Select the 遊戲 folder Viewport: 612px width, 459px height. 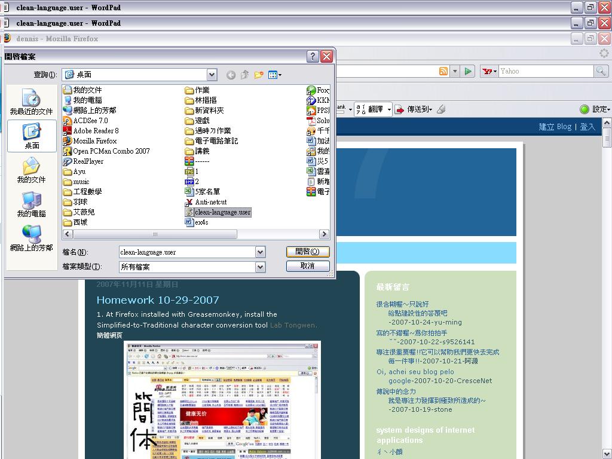(197, 121)
